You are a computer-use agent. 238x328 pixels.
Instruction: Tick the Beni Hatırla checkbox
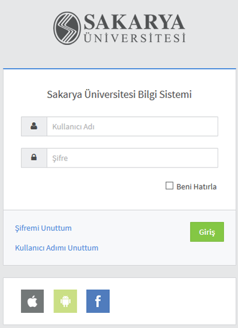pyautogui.click(x=169, y=186)
